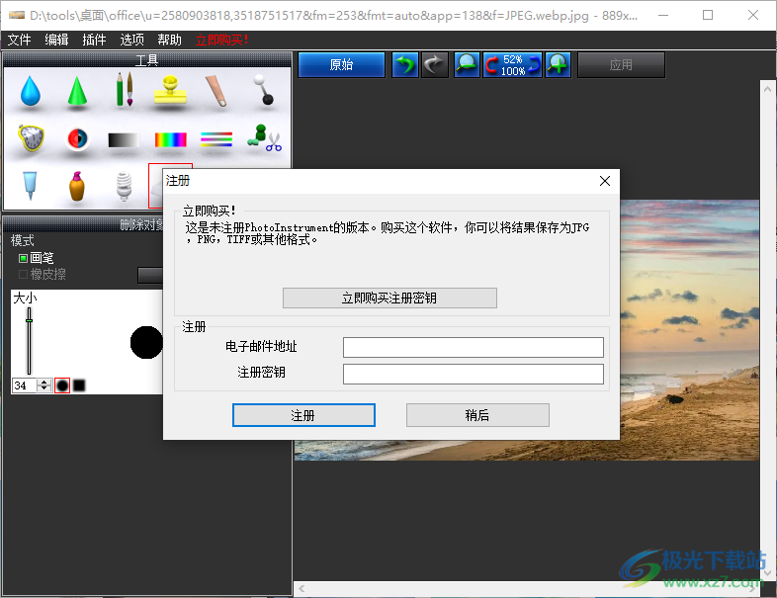This screenshot has width=777, height=598.
Task: Click the 应用 apply button
Action: click(x=621, y=65)
